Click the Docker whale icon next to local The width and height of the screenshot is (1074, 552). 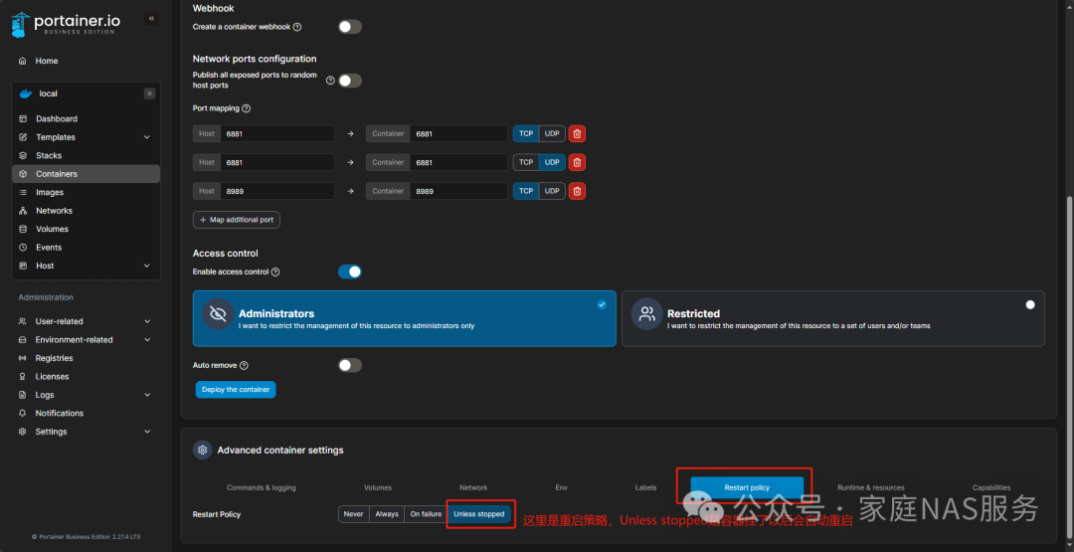[26, 93]
